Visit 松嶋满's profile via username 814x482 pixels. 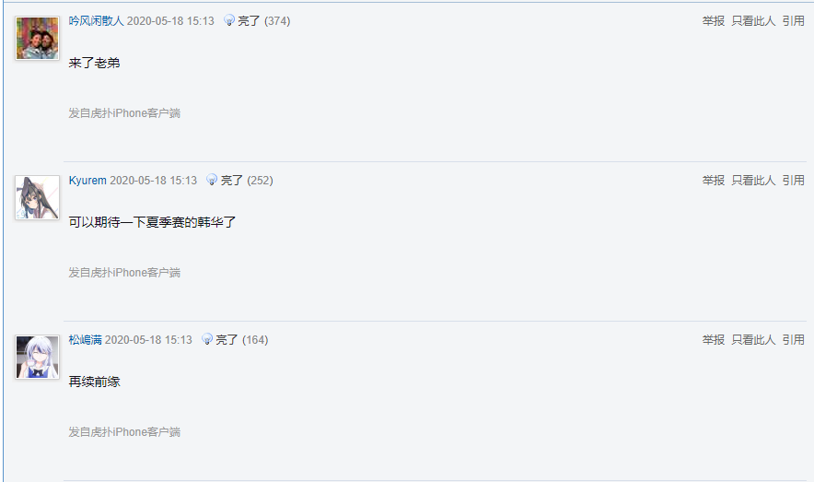point(85,340)
